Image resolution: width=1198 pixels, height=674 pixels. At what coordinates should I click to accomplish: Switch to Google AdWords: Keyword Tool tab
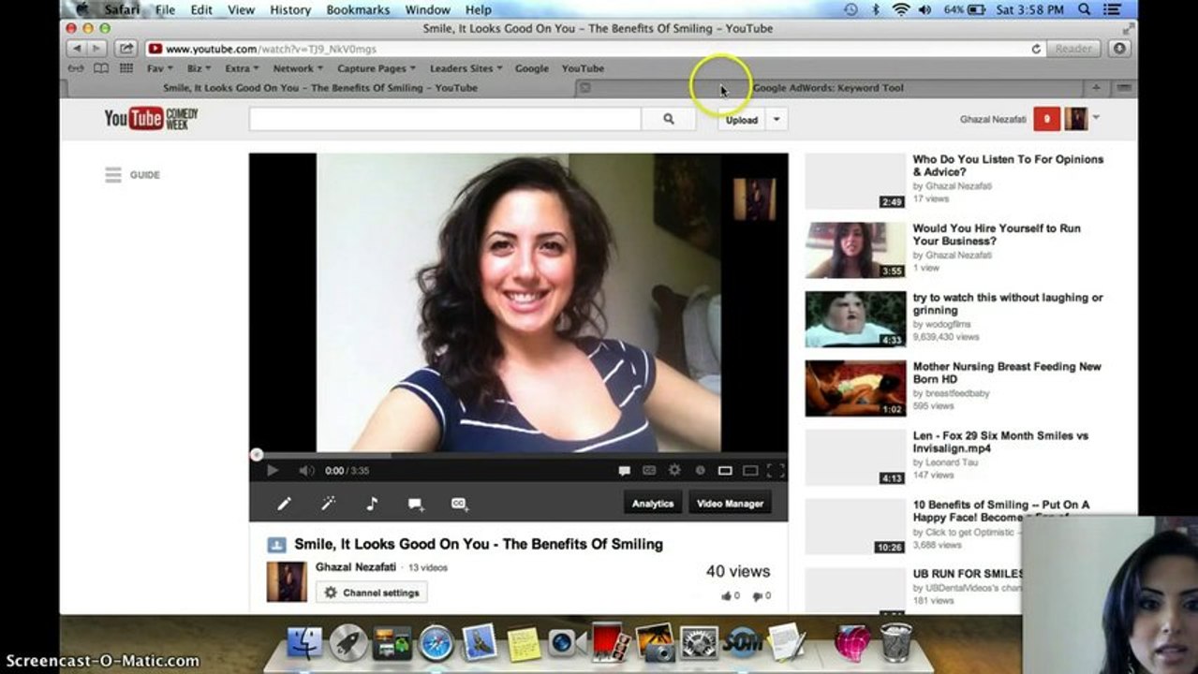point(827,88)
